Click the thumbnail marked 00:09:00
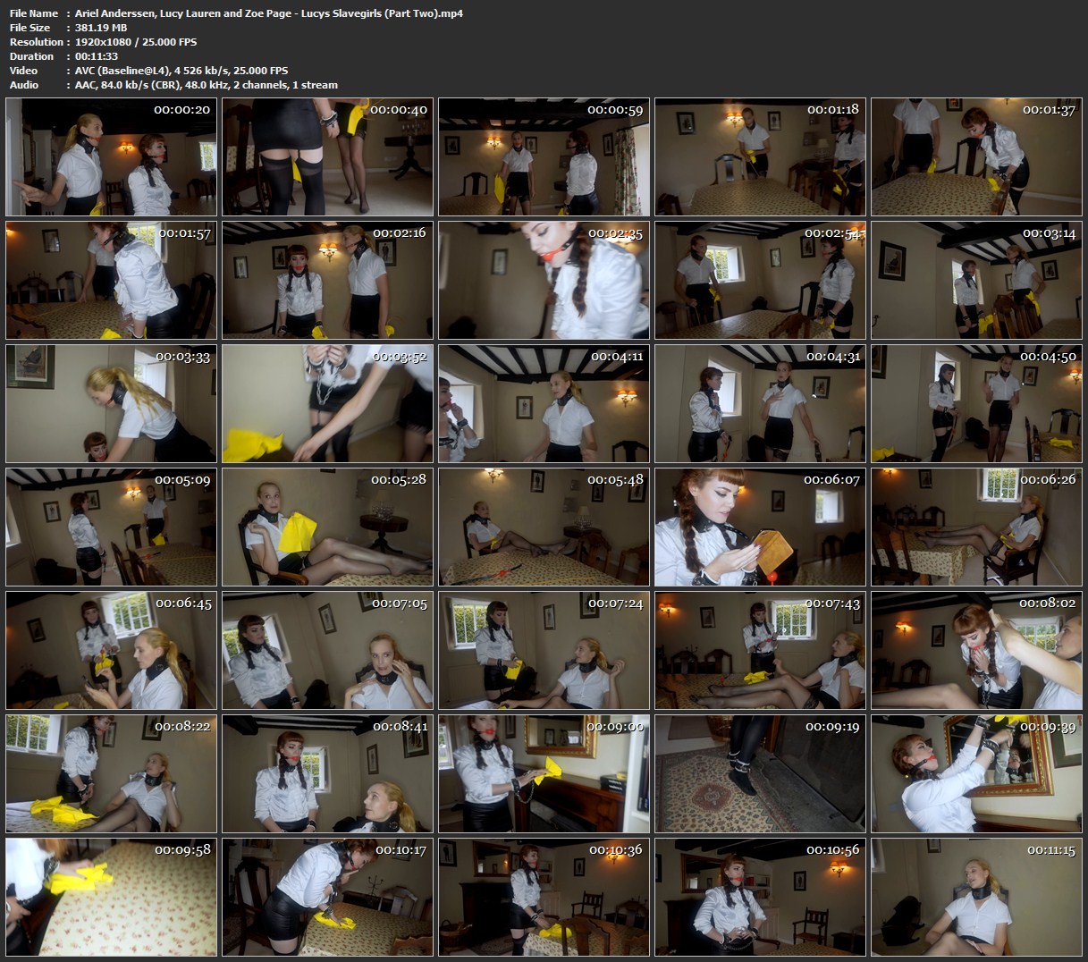This screenshot has height=962, width=1088. point(544,774)
